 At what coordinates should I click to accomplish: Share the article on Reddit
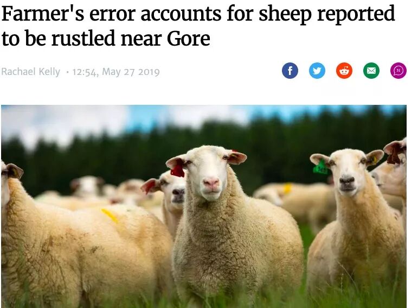tap(344, 71)
